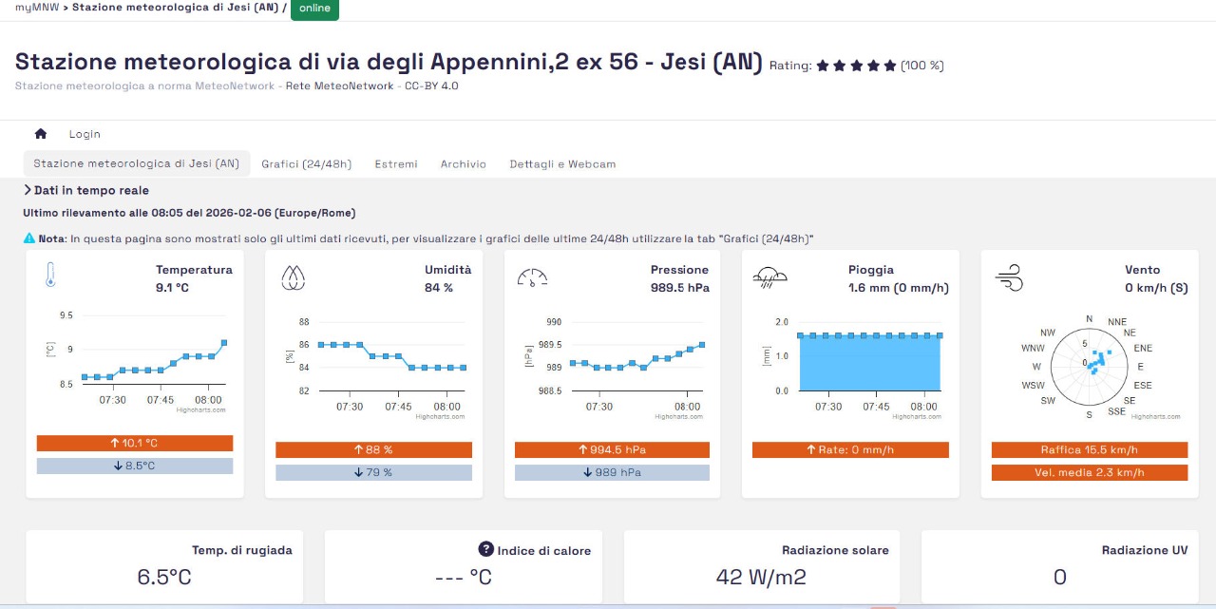Click the orange Raffica 15.5 km/h bar
This screenshot has width=1216, height=609.
[1089, 449]
